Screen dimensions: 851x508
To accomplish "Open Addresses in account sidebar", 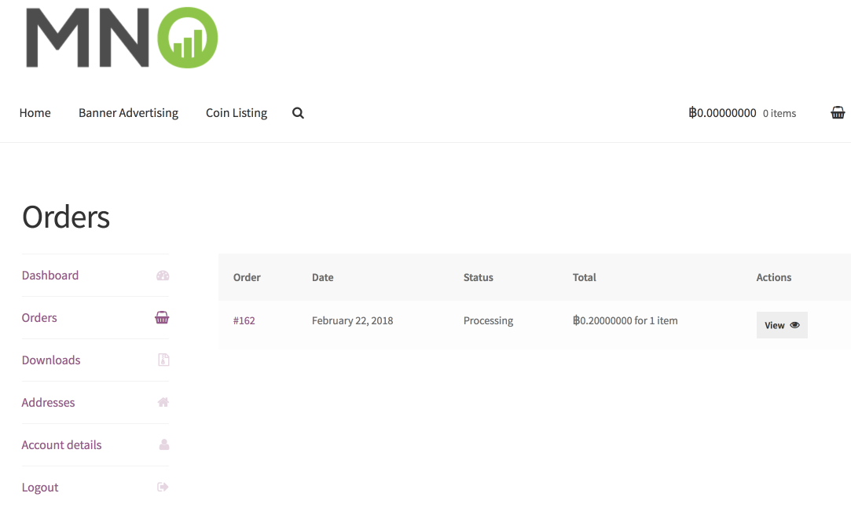I will pos(48,402).
